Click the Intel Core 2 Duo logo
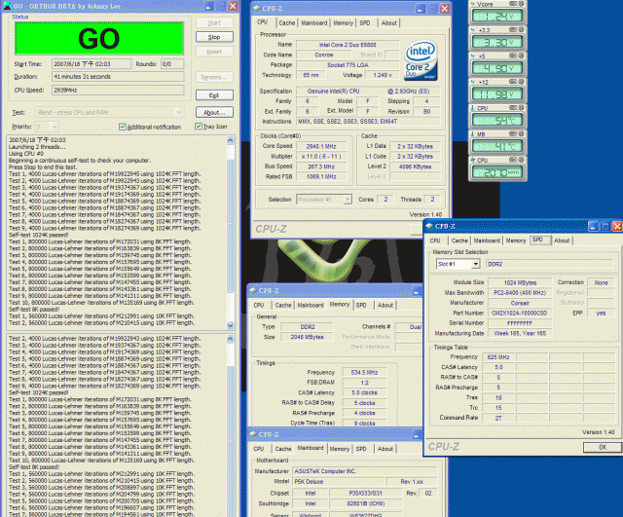Image resolution: width=623 pixels, height=517 pixels. 421,60
